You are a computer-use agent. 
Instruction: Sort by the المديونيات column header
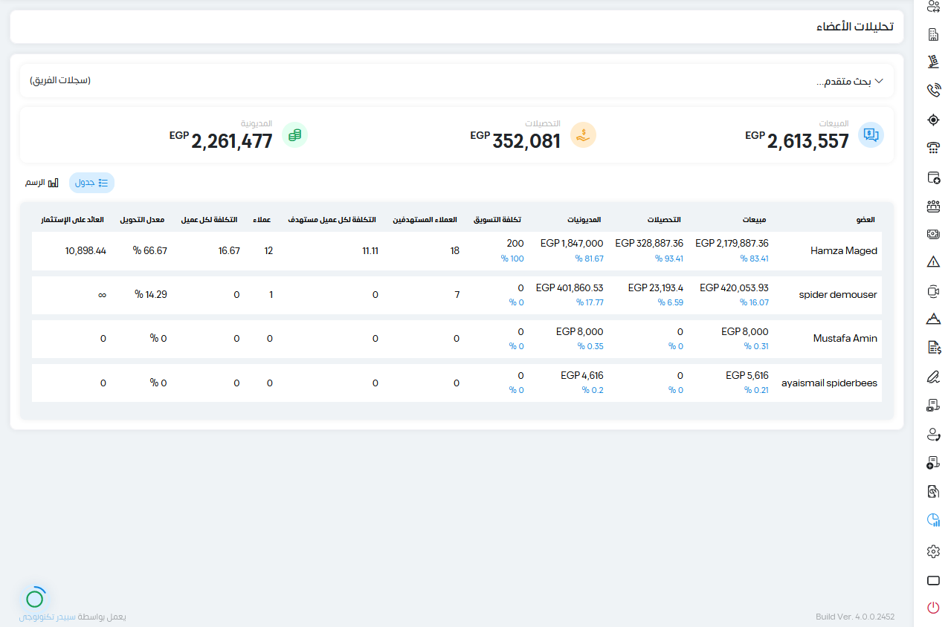click(584, 220)
